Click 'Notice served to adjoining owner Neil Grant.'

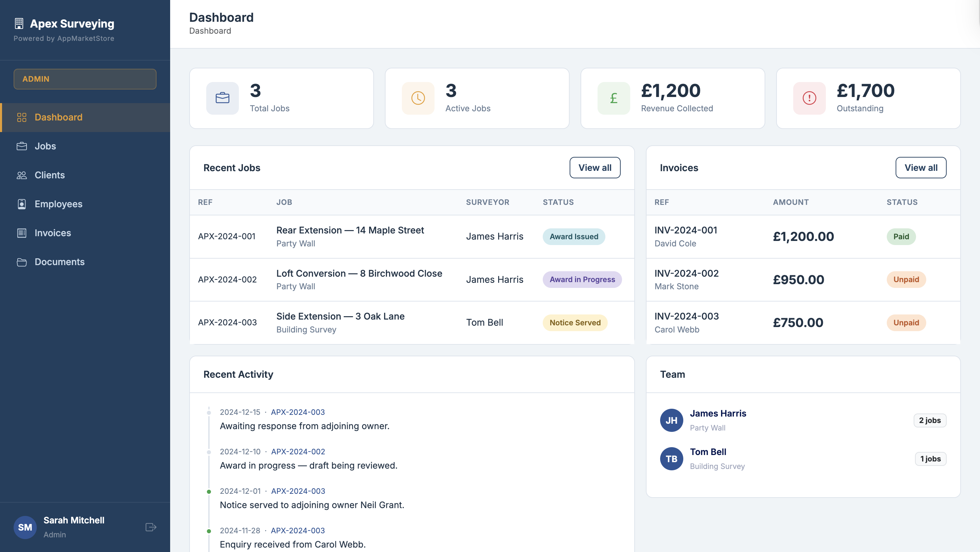point(312,505)
